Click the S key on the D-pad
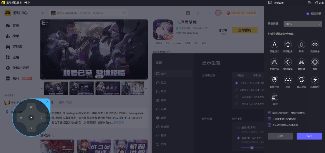Screen dimensions: 325x153 [31, 127]
